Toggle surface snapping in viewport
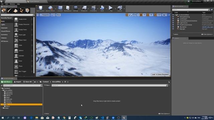This screenshot has height=120, width=214. 138,15
